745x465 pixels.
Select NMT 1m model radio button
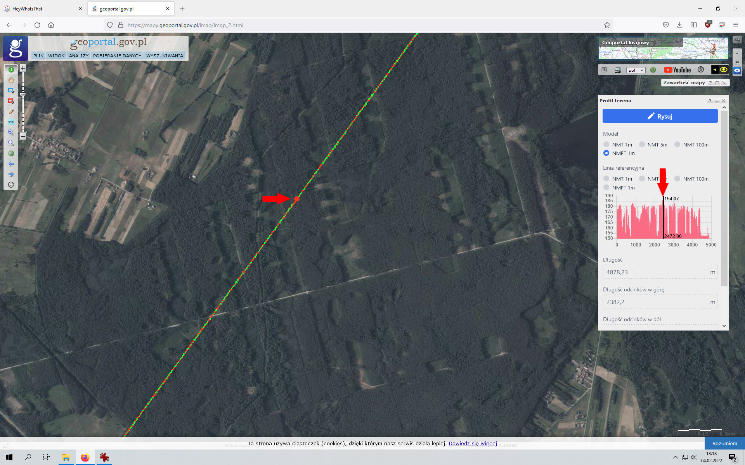(606, 145)
